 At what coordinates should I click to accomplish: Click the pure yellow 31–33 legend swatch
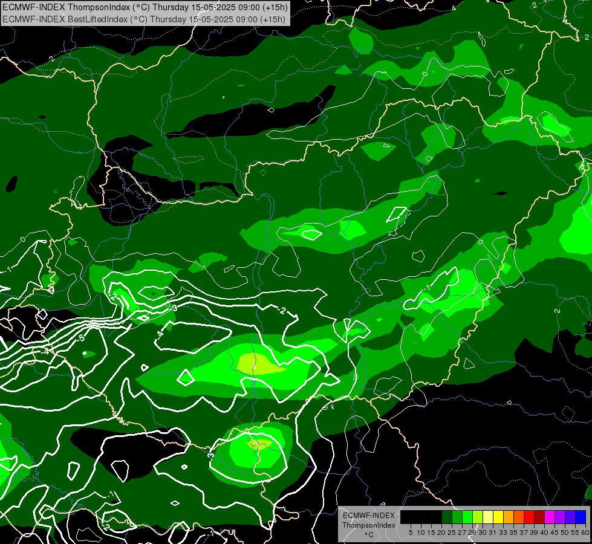coord(498,517)
